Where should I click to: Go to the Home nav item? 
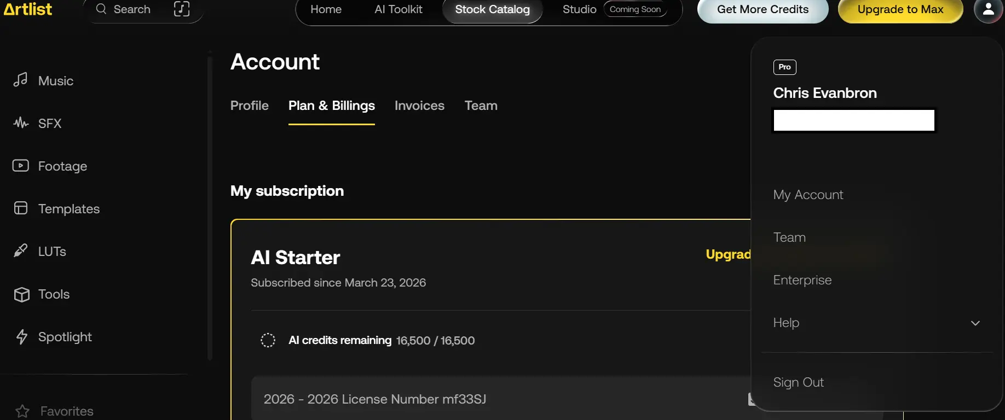point(326,9)
